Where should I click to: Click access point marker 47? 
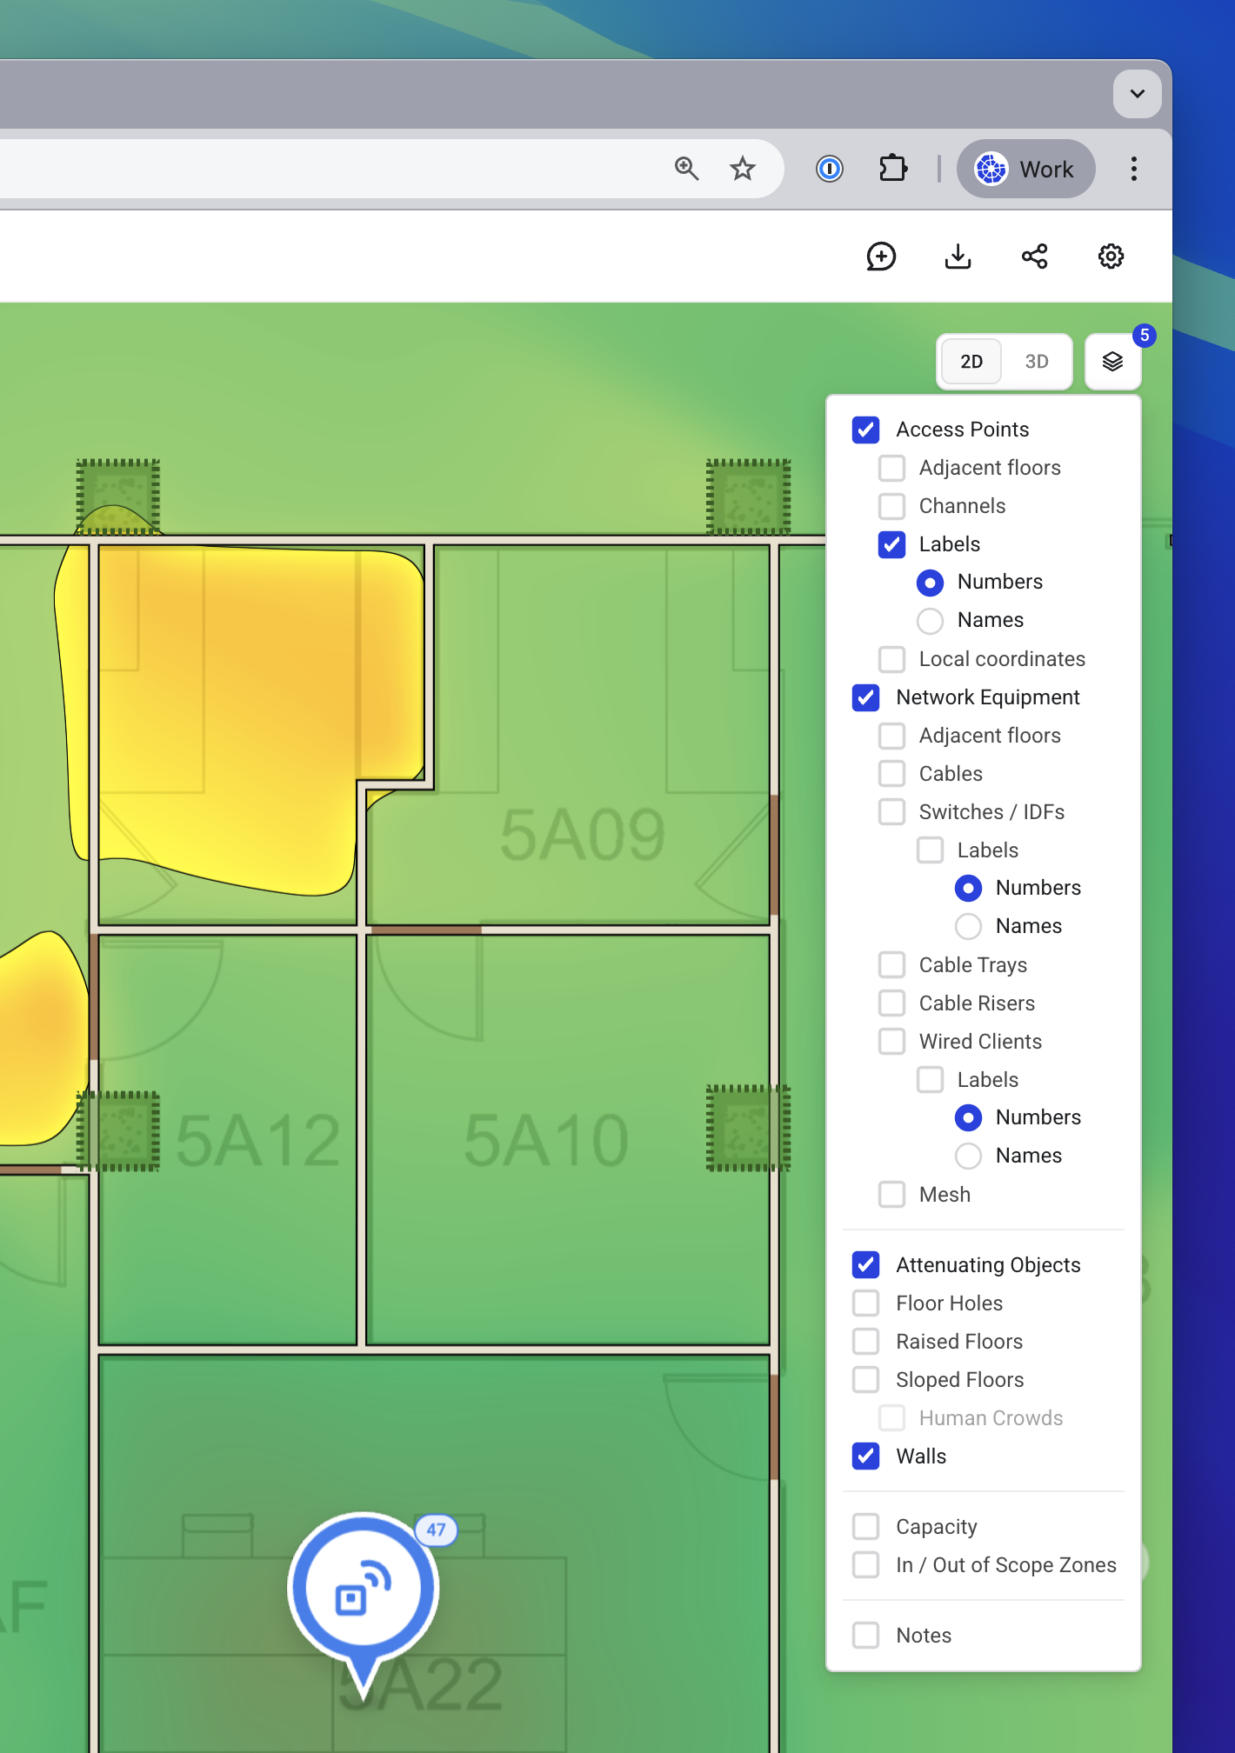(x=363, y=1589)
